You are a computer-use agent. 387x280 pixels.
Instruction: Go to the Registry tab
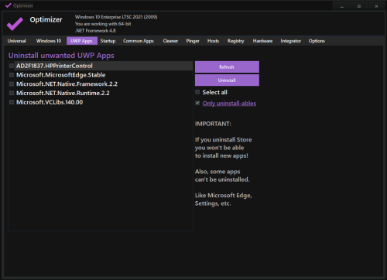(235, 41)
